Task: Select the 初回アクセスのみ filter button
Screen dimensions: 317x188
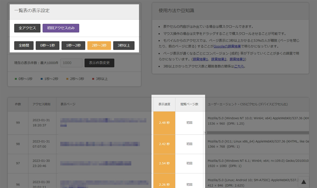Action: [x=61, y=28]
